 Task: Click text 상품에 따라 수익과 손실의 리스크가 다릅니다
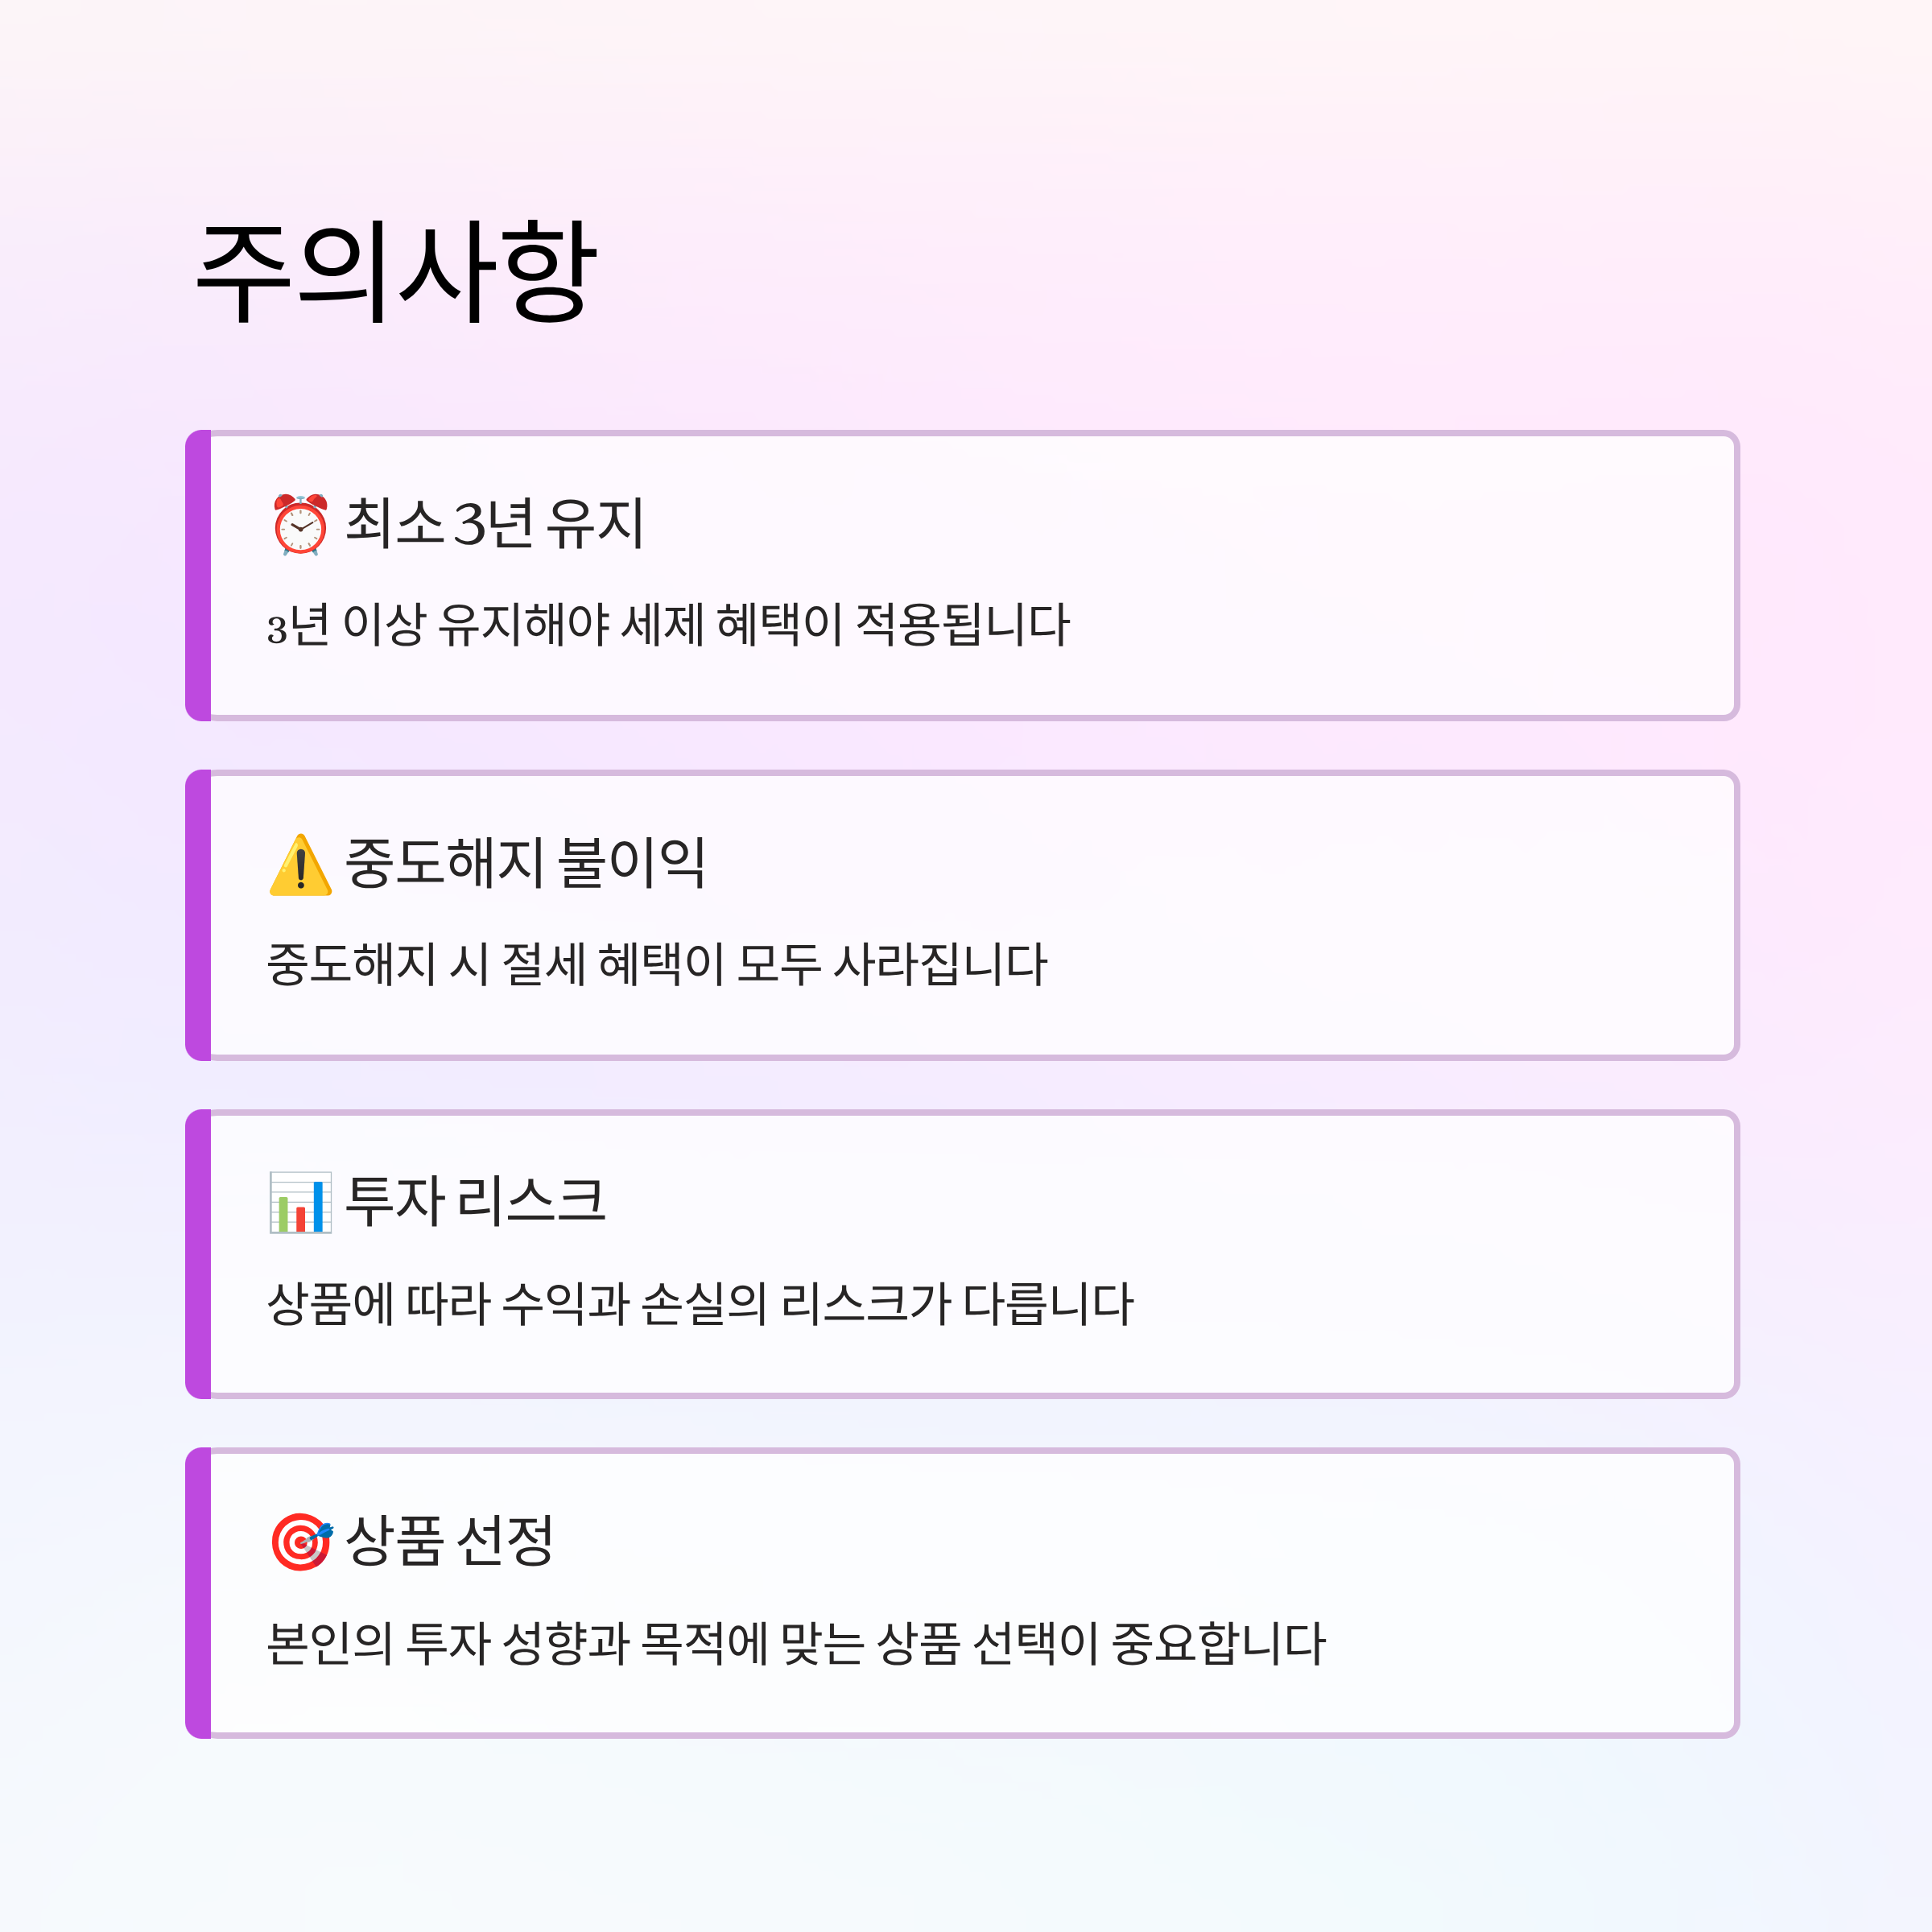click(x=700, y=1304)
